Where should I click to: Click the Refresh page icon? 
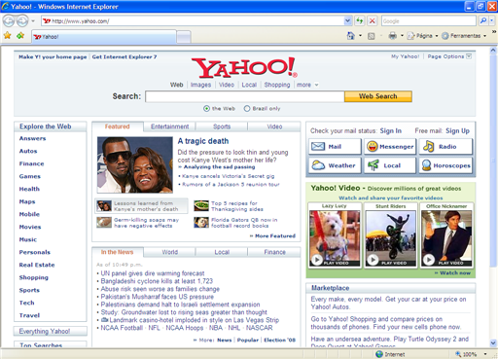tap(359, 21)
